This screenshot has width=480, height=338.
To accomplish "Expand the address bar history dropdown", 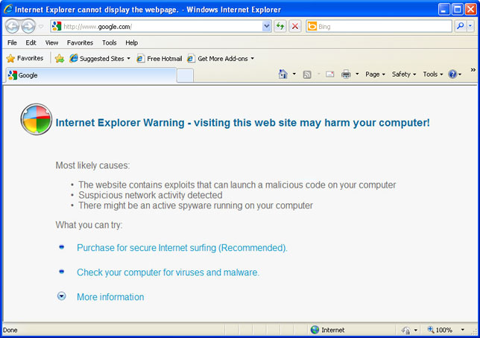I will pos(267,27).
